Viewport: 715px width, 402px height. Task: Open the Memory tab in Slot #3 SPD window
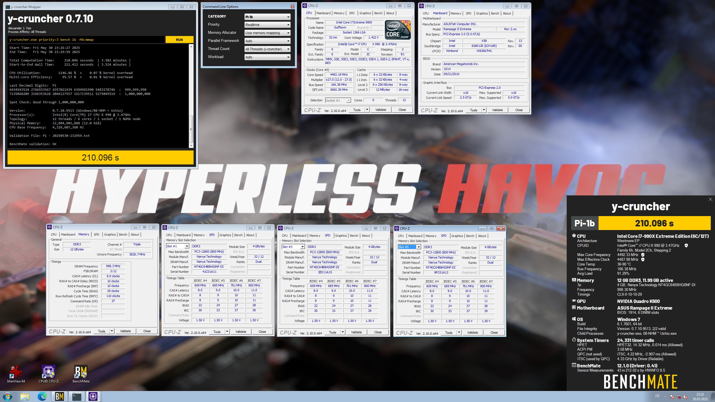[x=315, y=236]
